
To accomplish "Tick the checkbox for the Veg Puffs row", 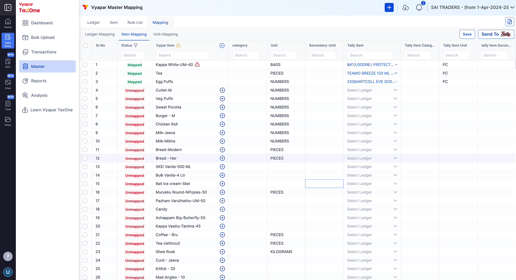I will (85, 99).
